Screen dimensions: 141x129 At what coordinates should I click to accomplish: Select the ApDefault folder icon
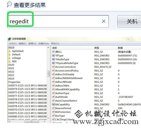tap(10, 51)
